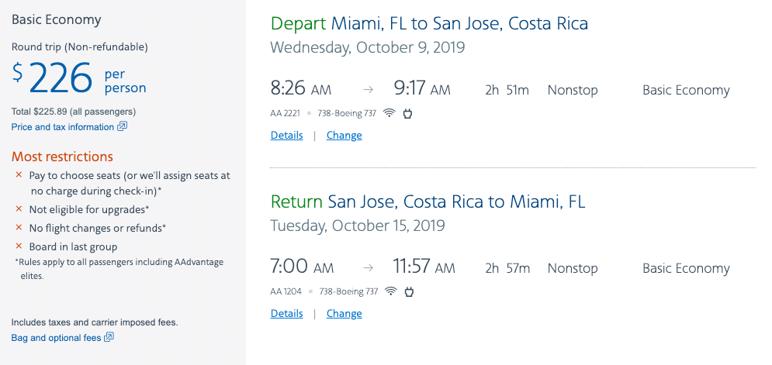
Task: Change the October 15 return flight
Action: pyautogui.click(x=344, y=313)
